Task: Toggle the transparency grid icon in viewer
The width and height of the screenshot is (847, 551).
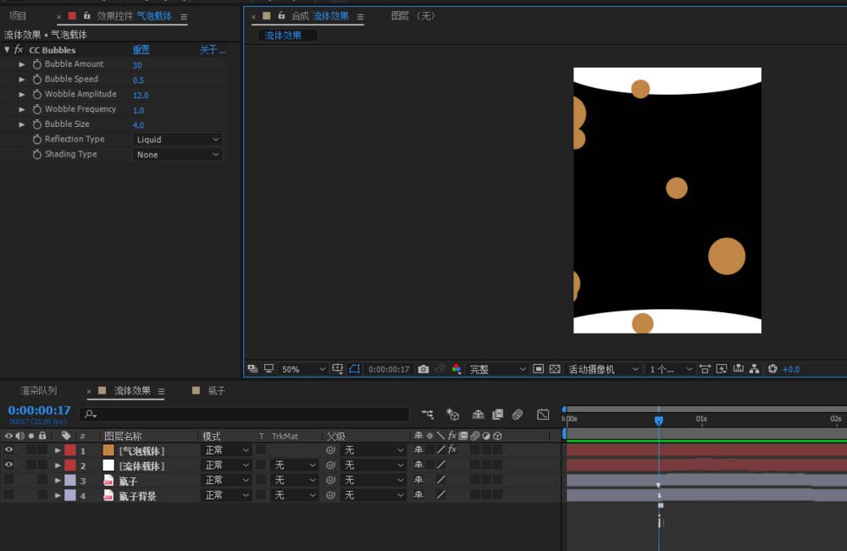Action: pyautogui.click(x=555, y=369)
